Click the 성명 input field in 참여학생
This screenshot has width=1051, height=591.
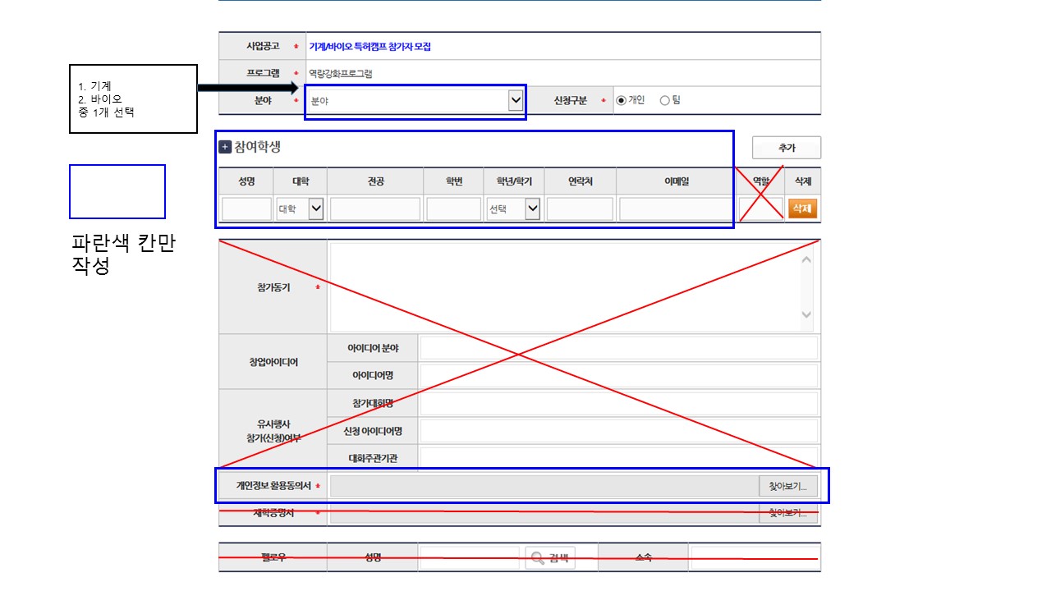pyautogui.click(x=246, y=209)
